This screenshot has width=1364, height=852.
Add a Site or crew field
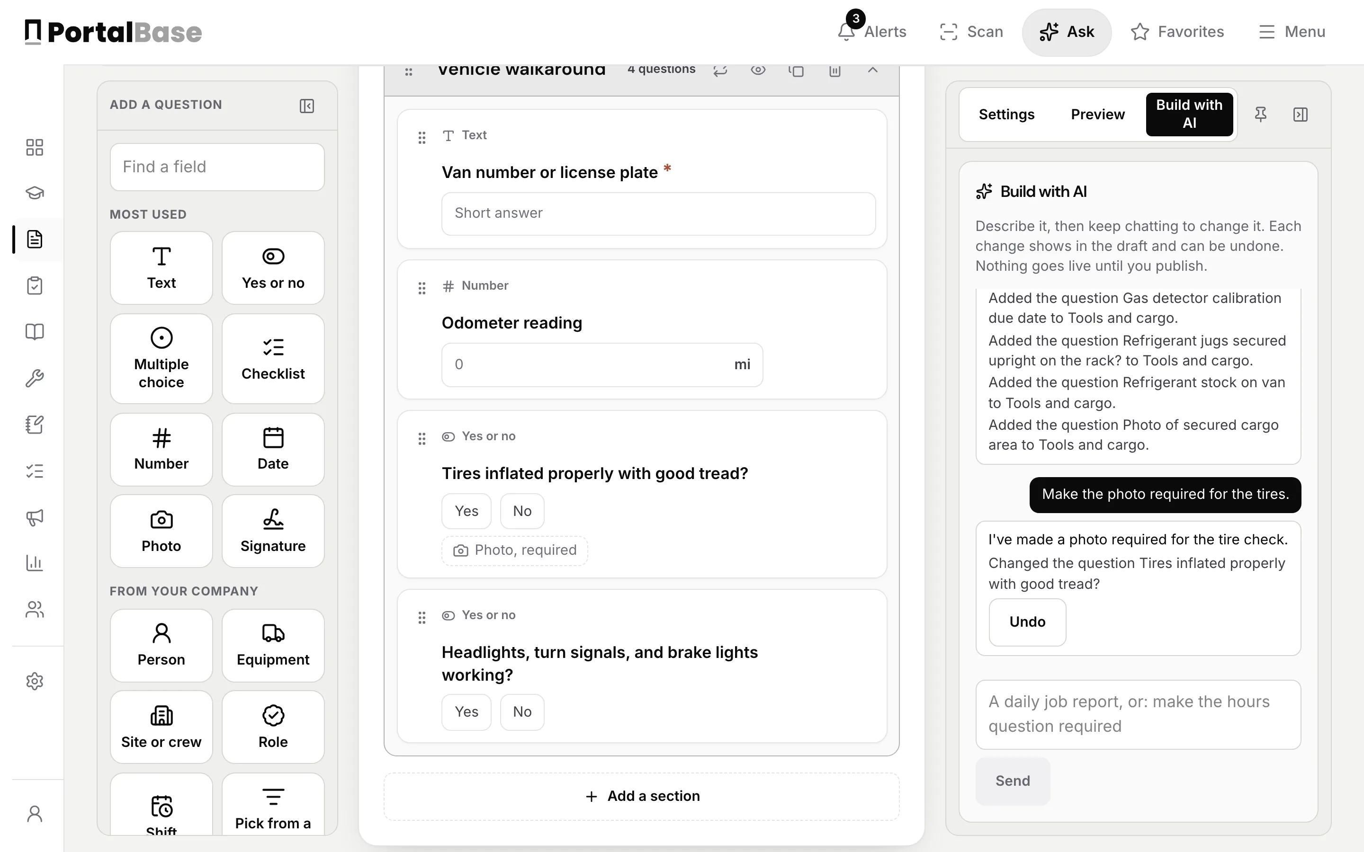161,727
